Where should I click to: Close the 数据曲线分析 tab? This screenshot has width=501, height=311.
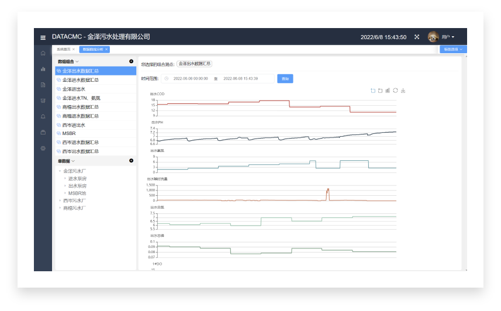click(x=106, y=49)
